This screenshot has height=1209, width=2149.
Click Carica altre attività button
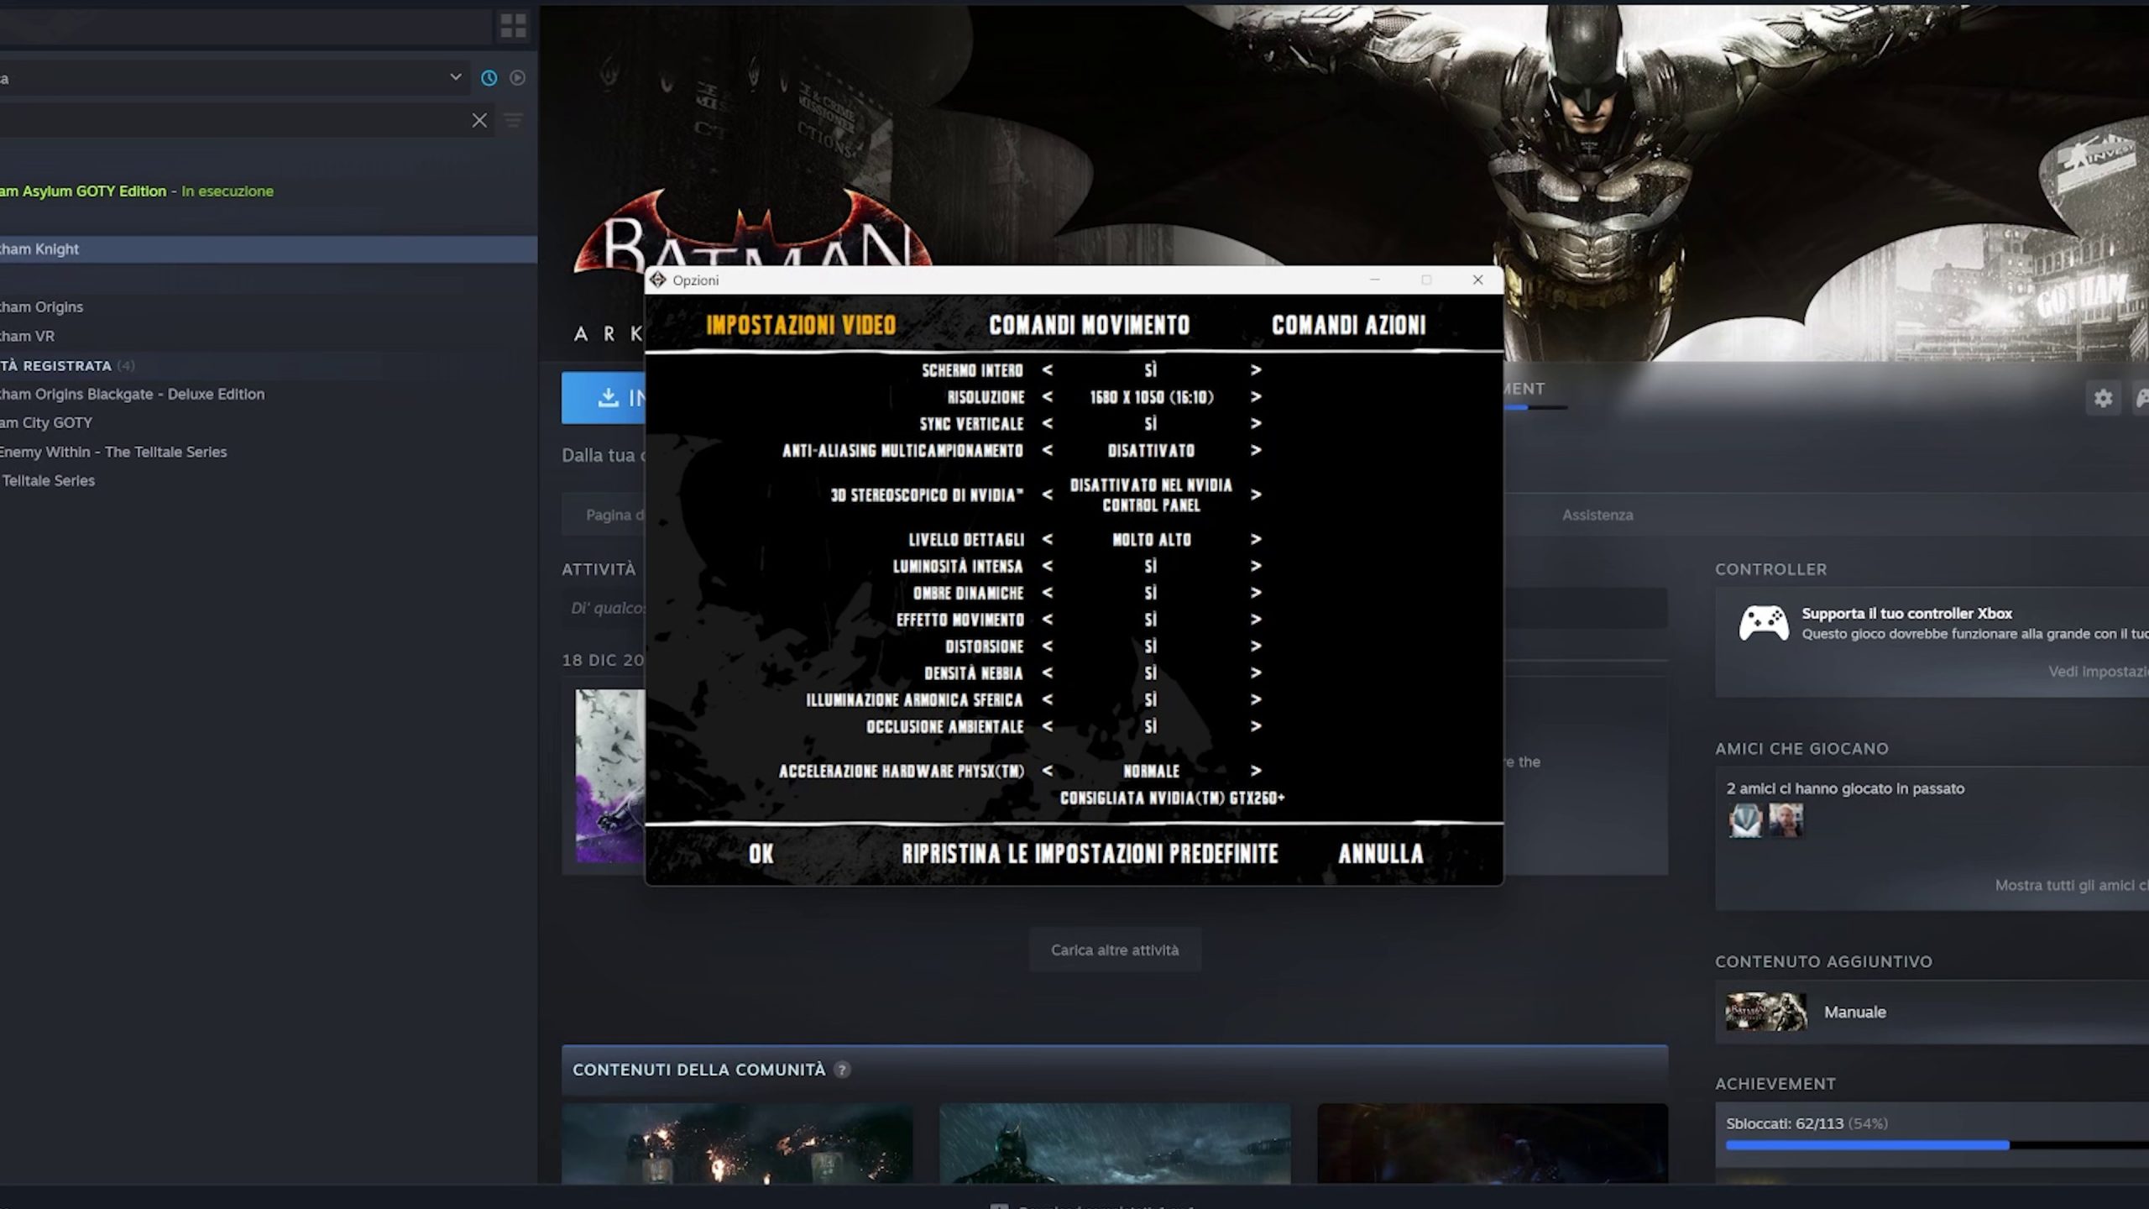(x=1115, y=950)
